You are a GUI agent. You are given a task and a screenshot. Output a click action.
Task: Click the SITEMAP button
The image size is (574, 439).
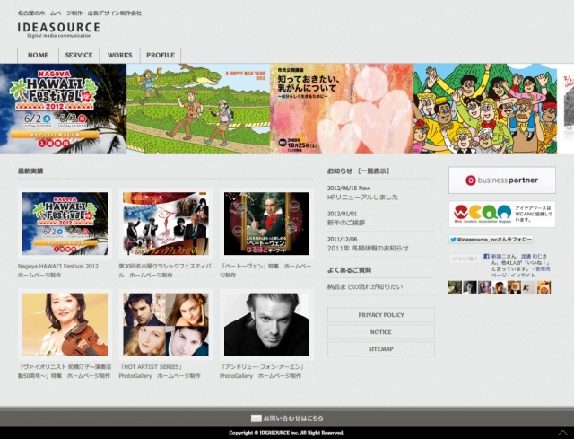pyautogui.click(x=380, y=348)
